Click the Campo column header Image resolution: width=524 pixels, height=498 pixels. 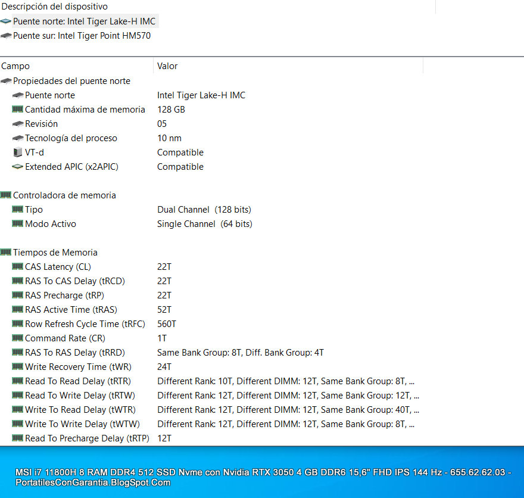pyautogui.click(x=77, y=66)
